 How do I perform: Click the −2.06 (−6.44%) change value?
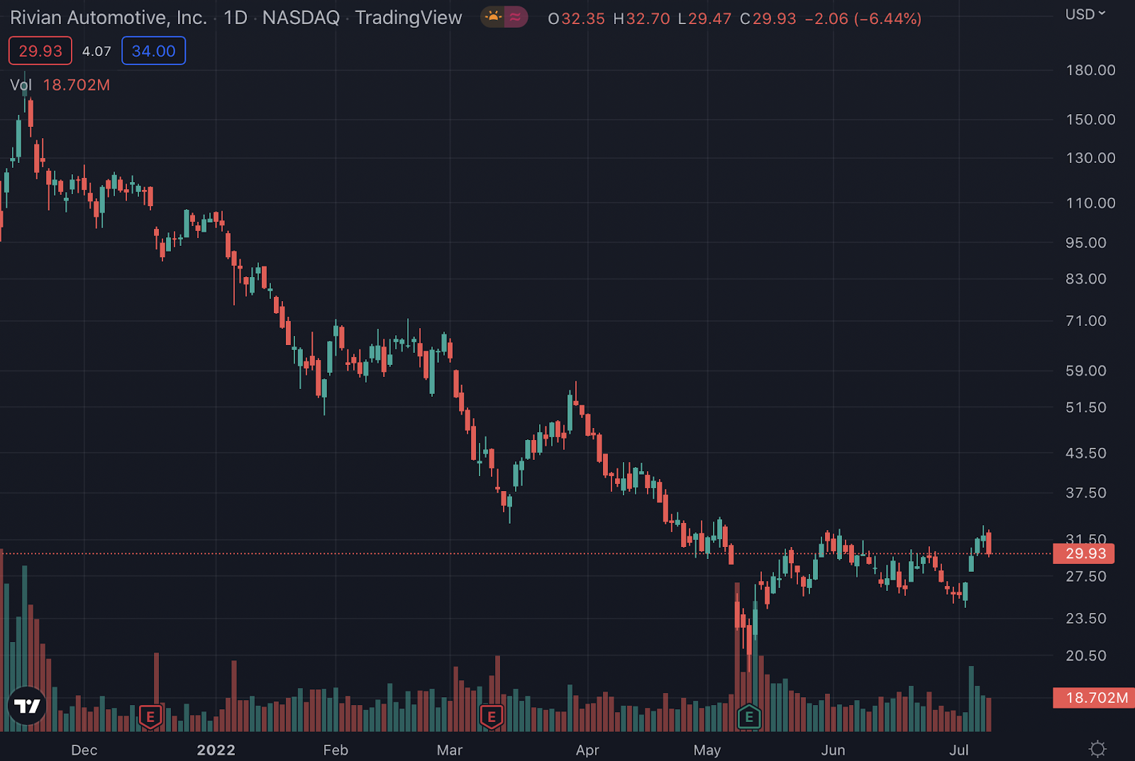click(x=863, y=18)
